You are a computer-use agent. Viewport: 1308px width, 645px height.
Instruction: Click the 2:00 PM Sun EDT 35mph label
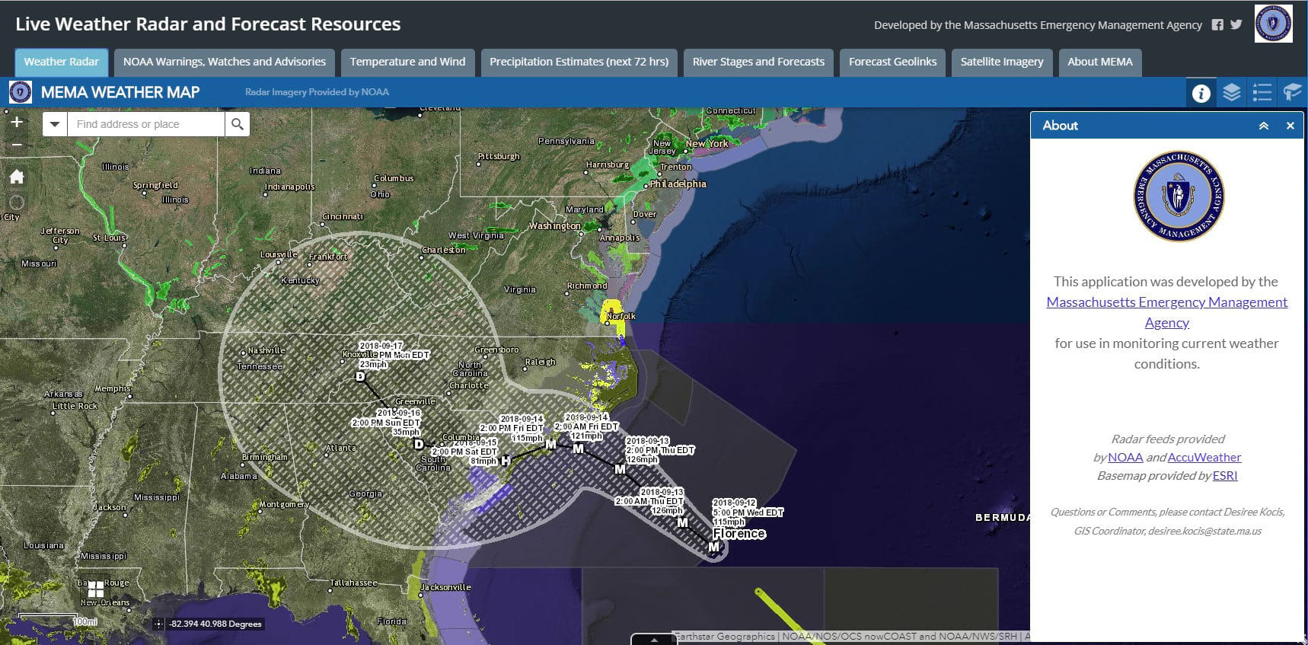coord(386,423)
